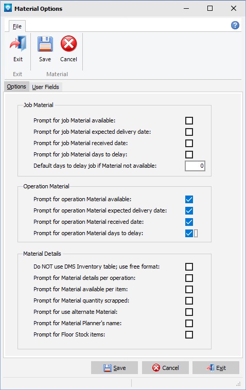
Task: Enable Do NOT use DMS Inventory table
Action: coord(189,267)
